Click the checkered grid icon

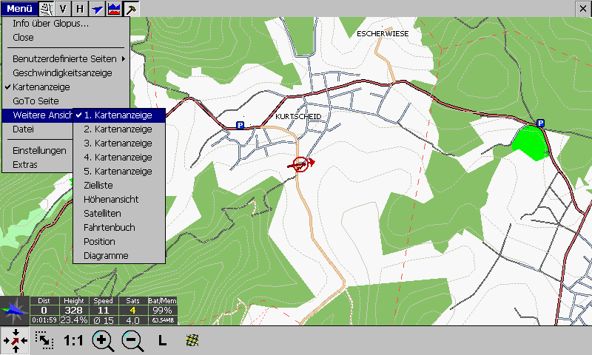pyautogui.click(x=192, y=341)
